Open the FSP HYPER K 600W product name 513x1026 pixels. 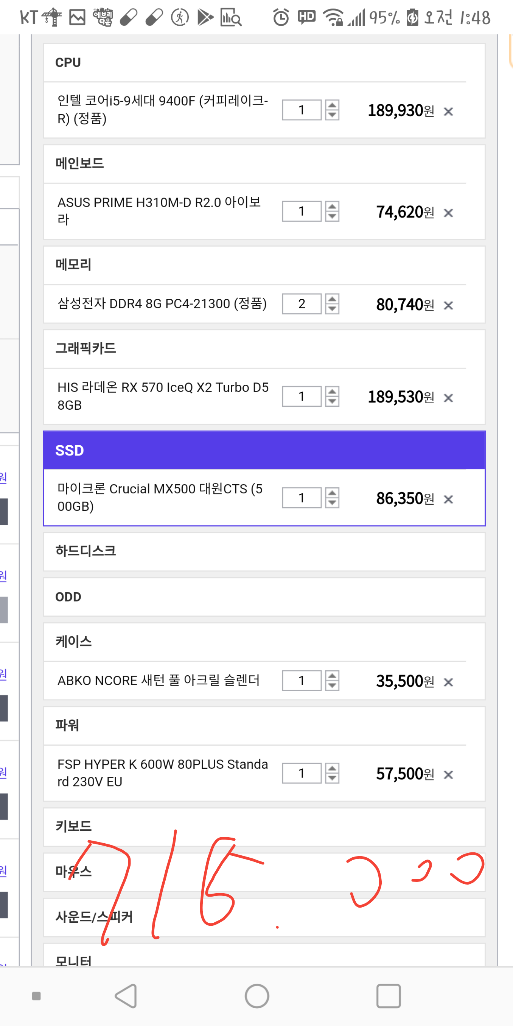163,773
